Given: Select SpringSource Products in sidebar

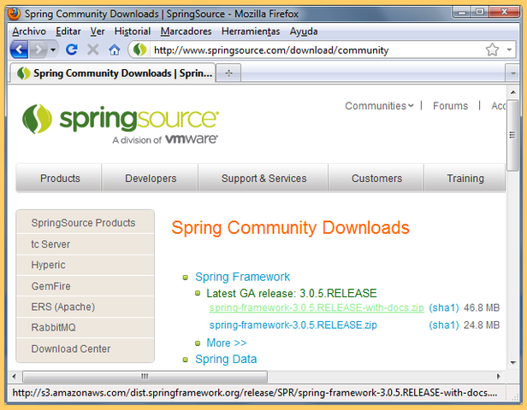Looking at the screenshot, I should [85, 222].
